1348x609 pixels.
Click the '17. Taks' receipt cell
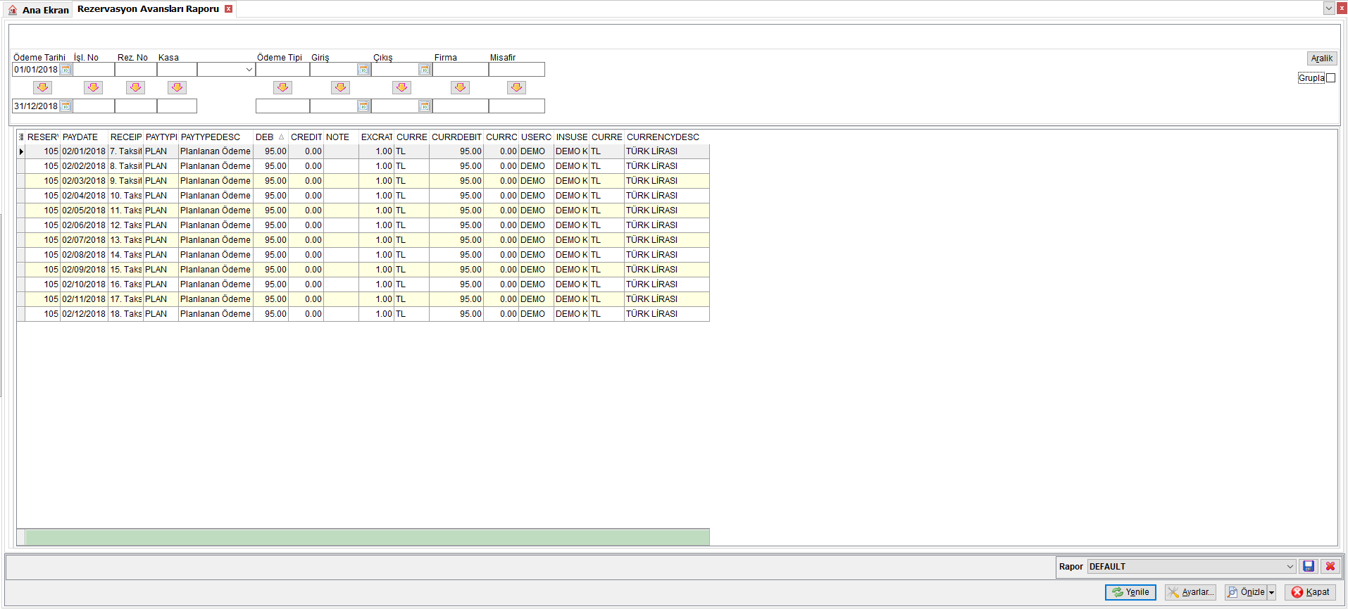click(x=126, y=299)
